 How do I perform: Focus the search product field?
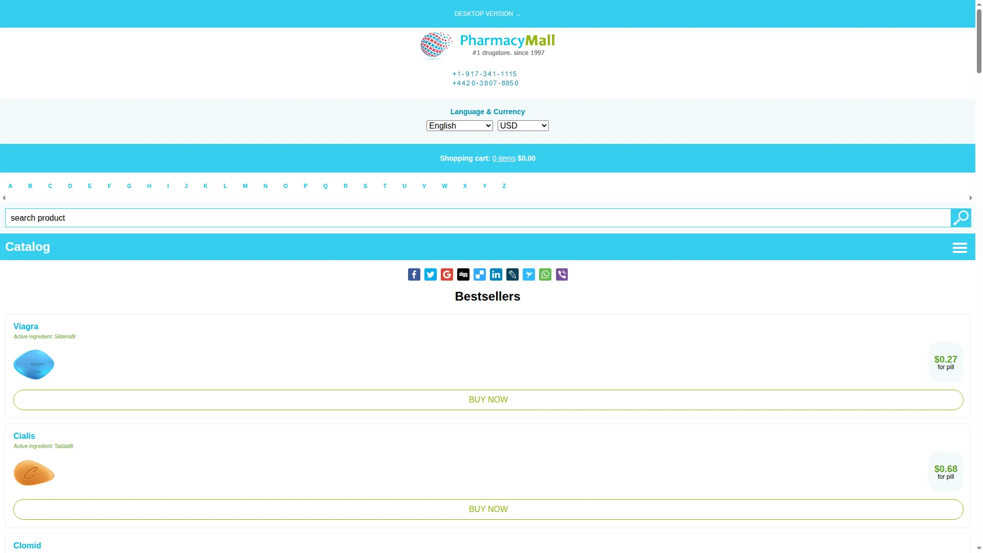(478, 218)
